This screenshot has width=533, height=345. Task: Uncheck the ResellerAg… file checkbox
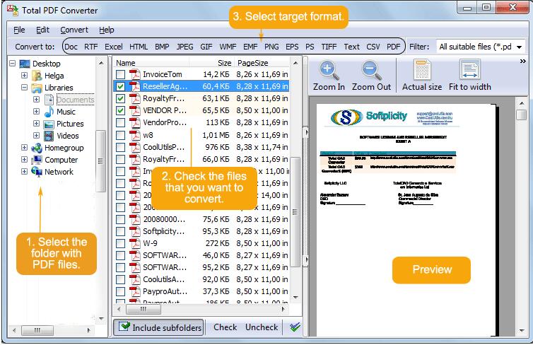(120, 86)
